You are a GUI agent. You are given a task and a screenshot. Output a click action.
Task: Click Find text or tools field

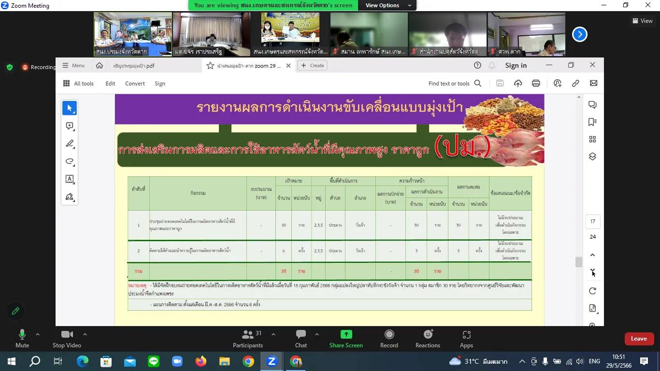[x=449, y=84]
